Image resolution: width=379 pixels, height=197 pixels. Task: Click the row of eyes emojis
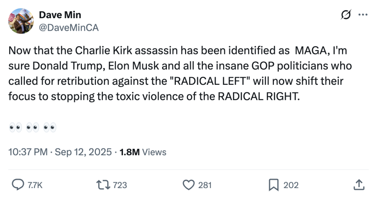pyautogui.click(x=32, y=128)
